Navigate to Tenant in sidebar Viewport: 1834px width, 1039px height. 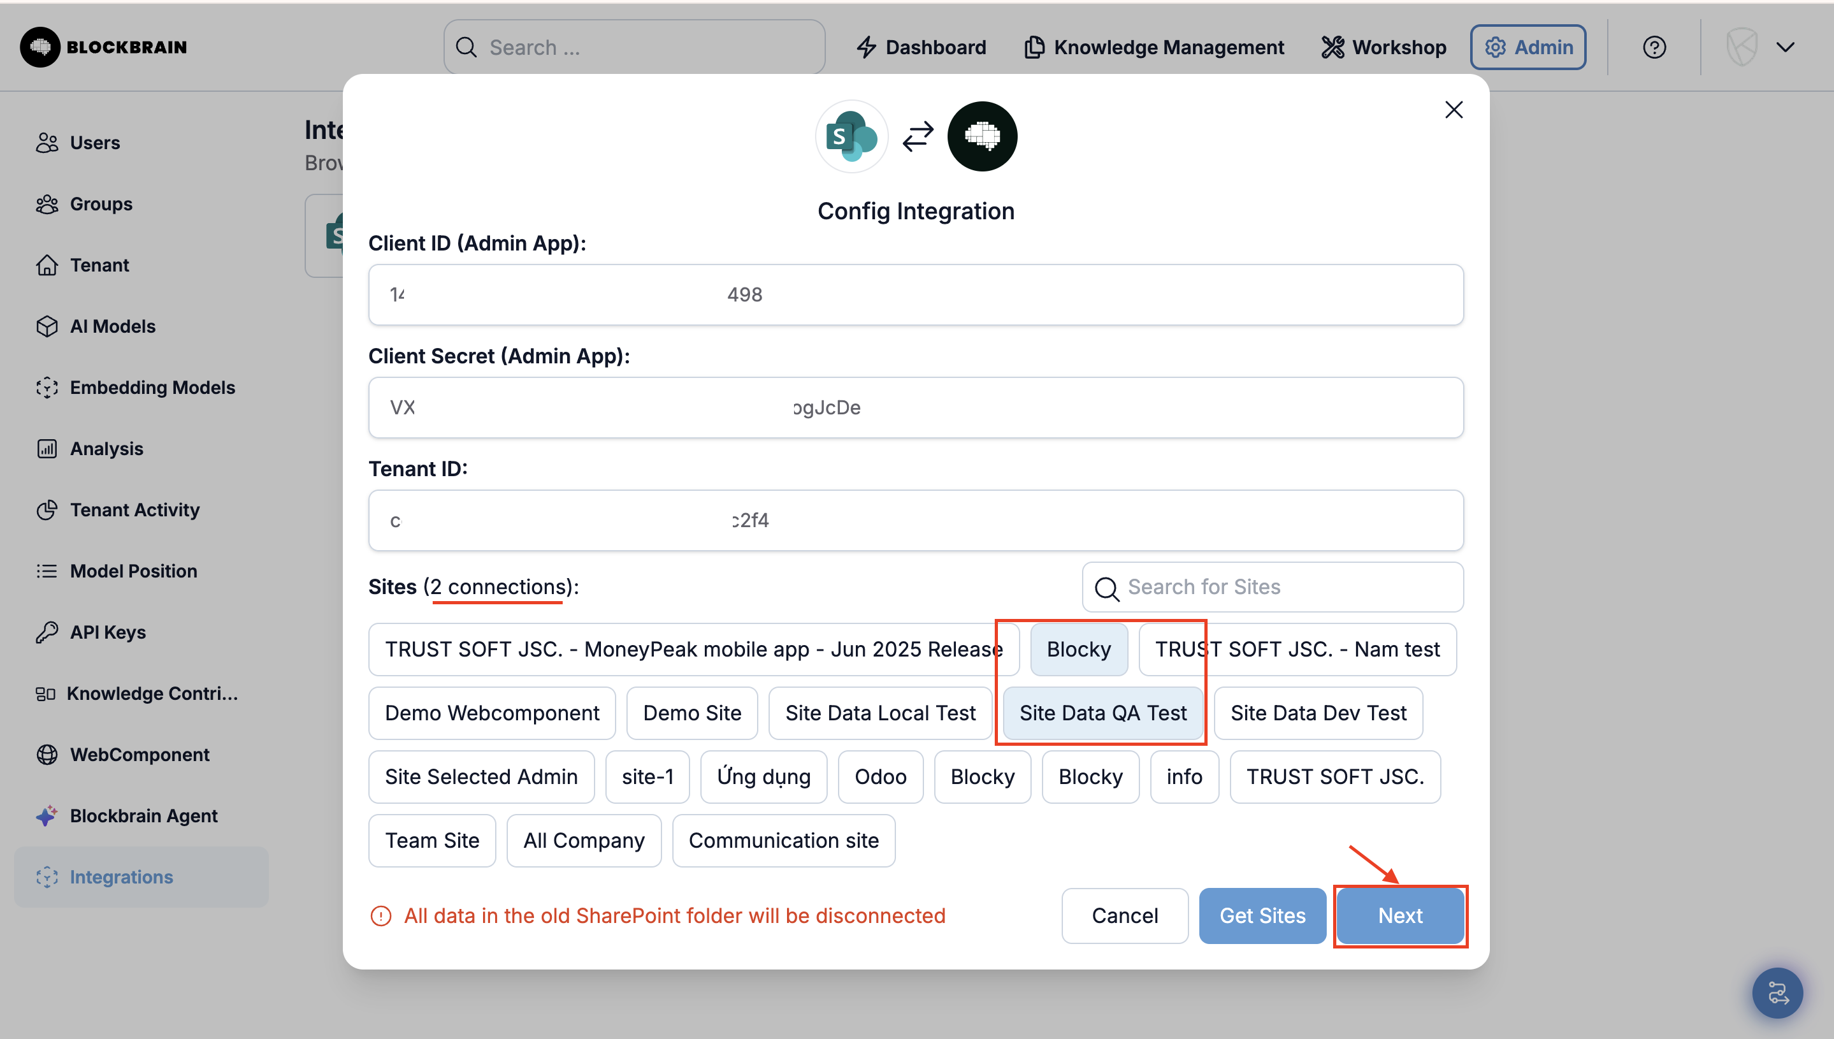tap(141, 265)
